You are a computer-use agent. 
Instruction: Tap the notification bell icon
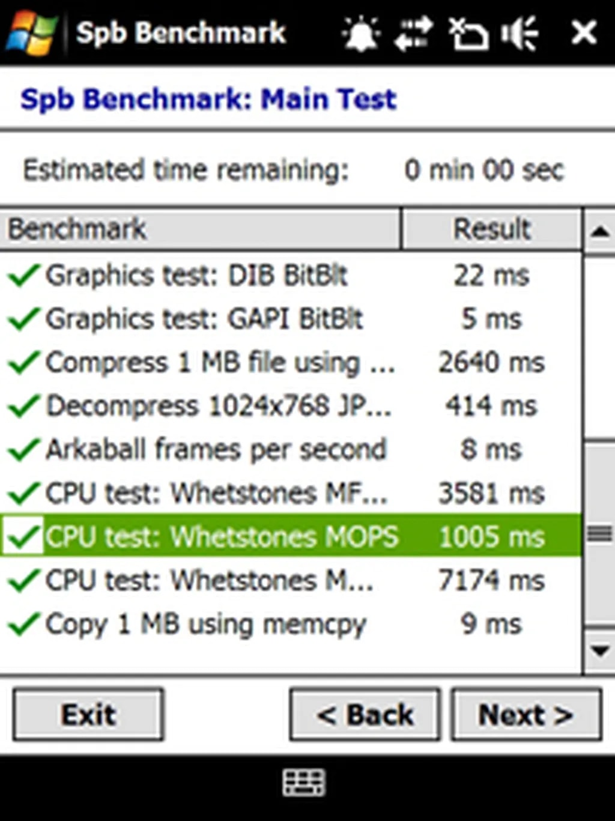[360, 32]
